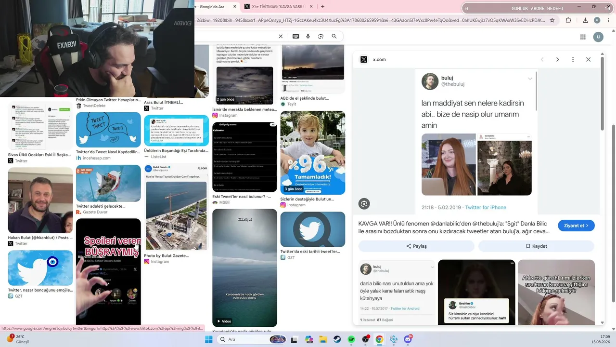Search inside the previewed image with Lens
Viewport: 616px width, 347px height.
click(364, 204)
